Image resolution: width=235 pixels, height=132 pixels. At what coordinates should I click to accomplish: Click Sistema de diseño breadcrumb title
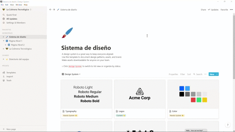(68, 10)
